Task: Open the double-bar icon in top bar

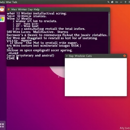Action: tap(117, 2)
